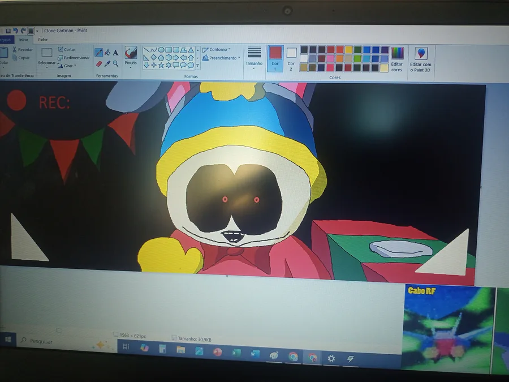Click the Undo arrow in title bar

coord(16,31)
